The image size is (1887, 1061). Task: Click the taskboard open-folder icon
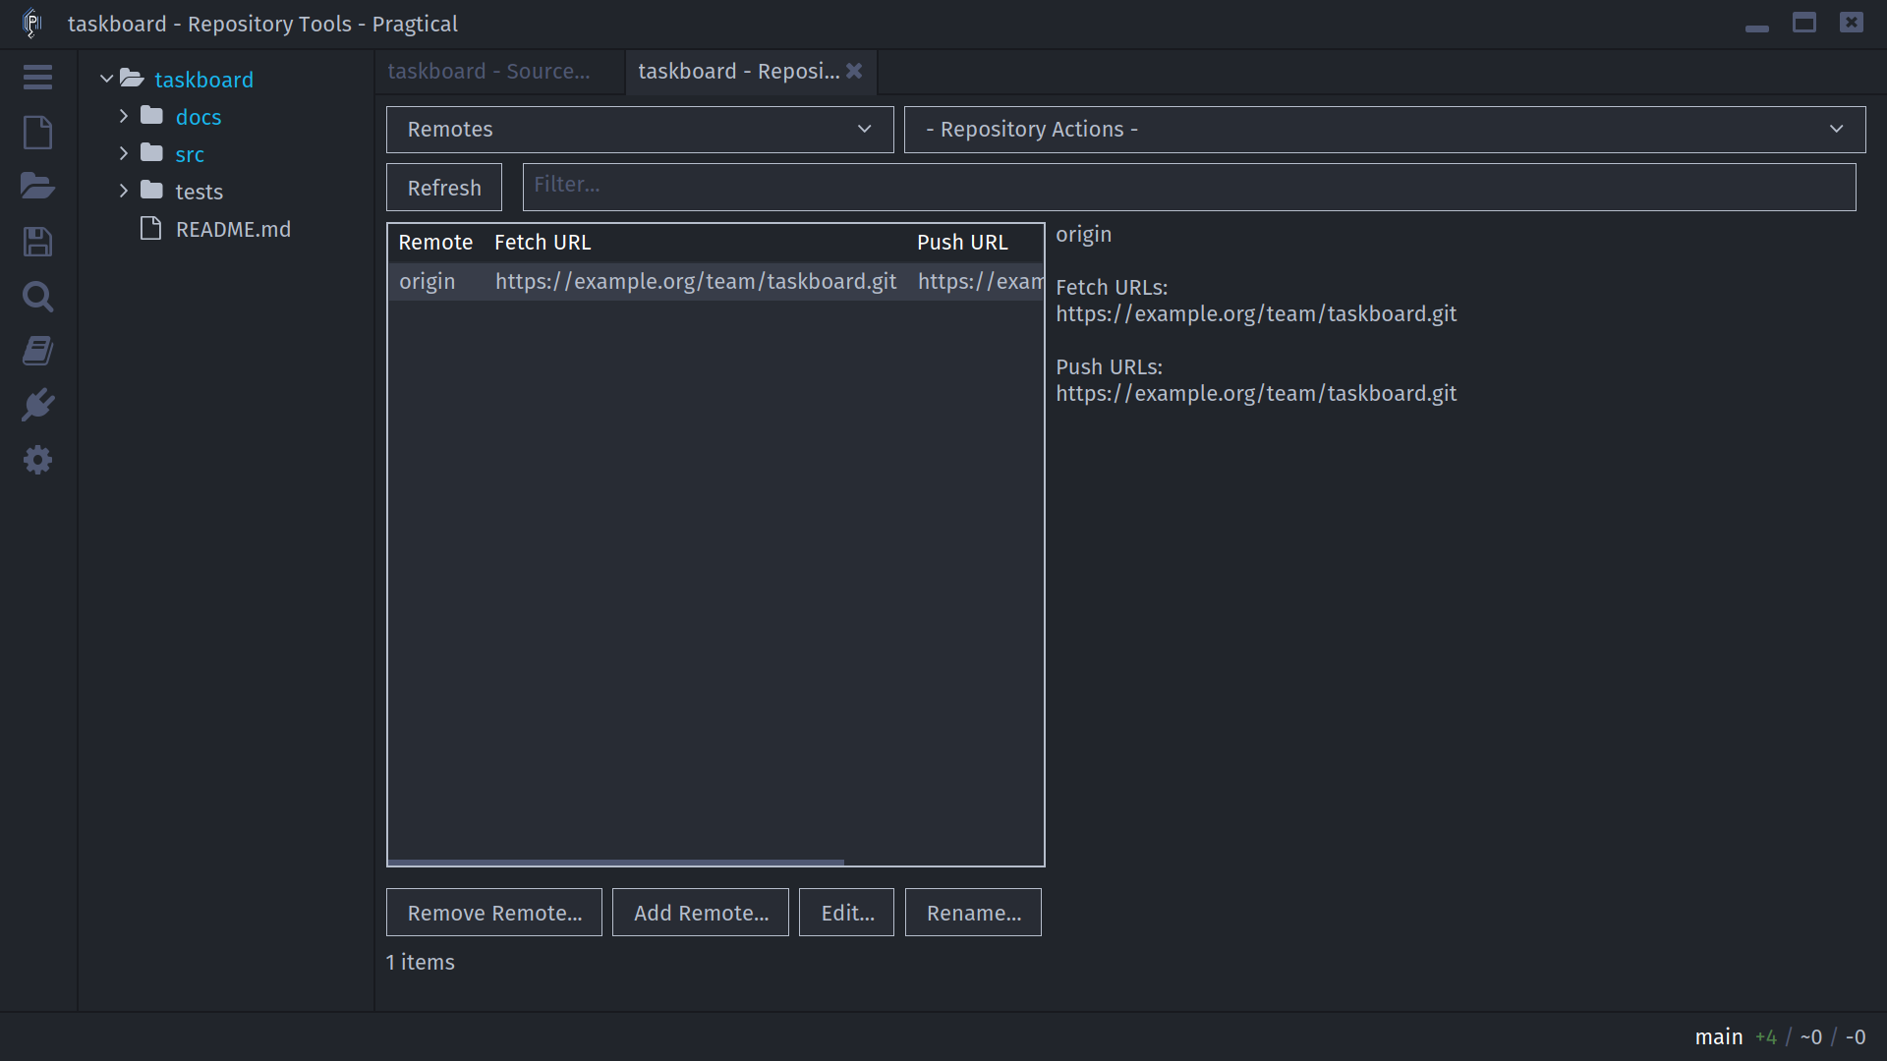click(x=132, y=79)
